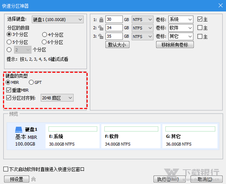Uncheck 主 primary checkbox for partition 1

[200, 19]
